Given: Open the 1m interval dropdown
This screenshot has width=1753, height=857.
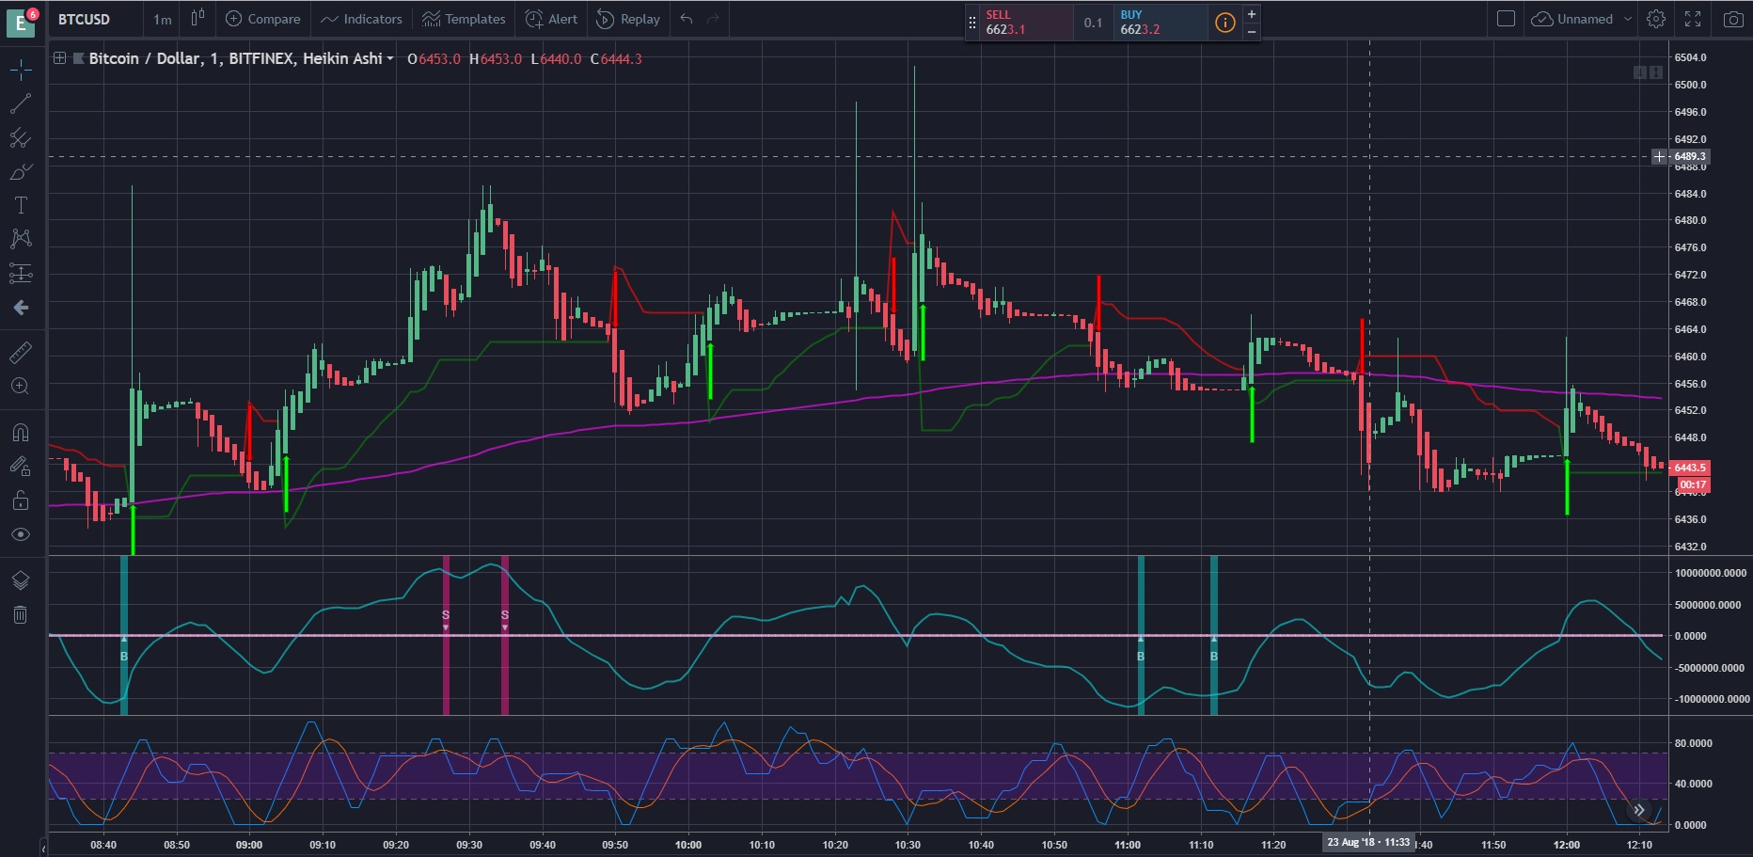Looking at the screenshot, I should (x=163, y=19).
